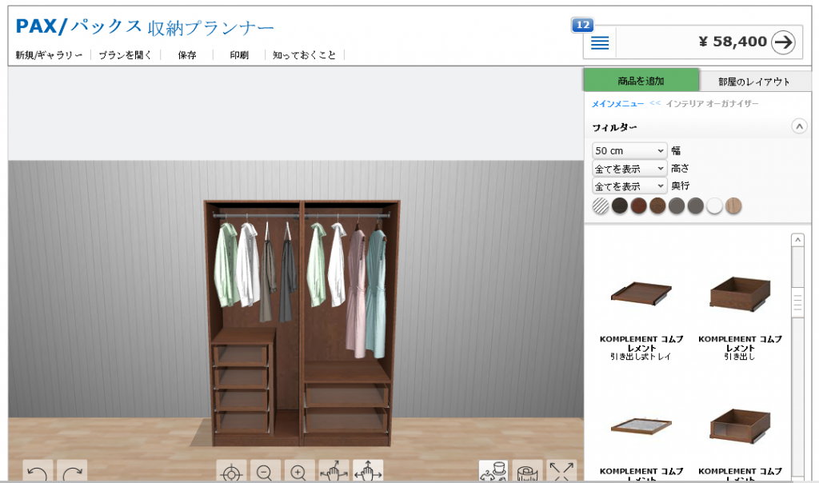This screenshot has width=819, height=483.
Task: Open the 高さ height dropdown
Action: (629, 169)
